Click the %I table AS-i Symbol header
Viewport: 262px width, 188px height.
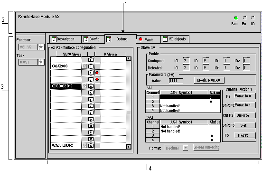pyautogui.click(x=184, y=93)
